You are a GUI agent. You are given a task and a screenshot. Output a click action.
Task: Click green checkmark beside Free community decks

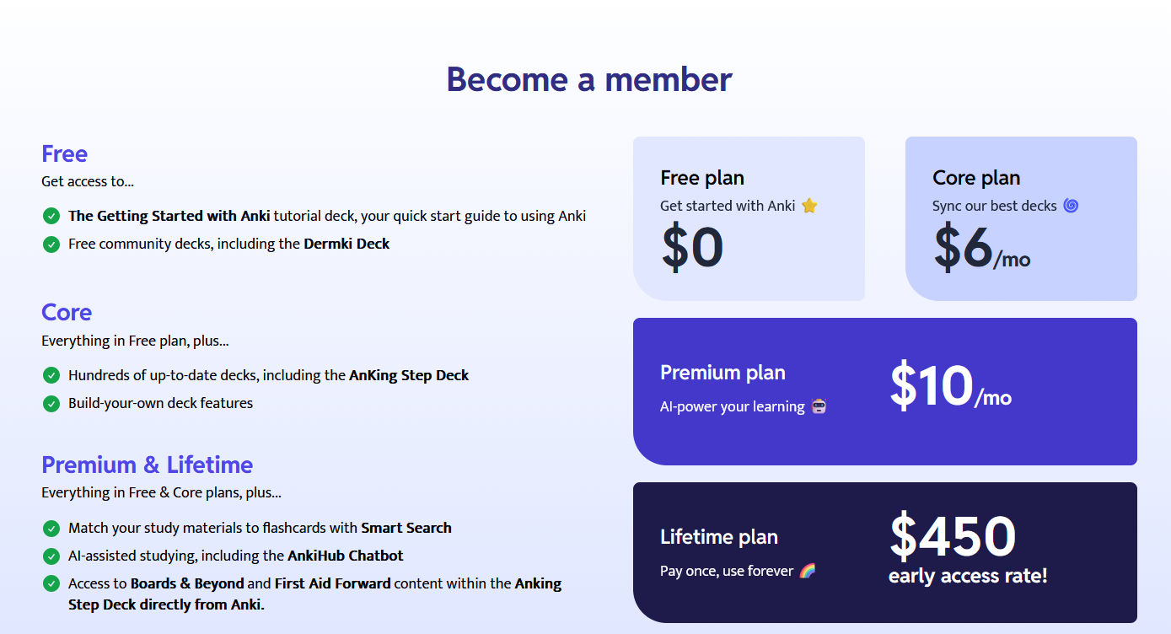click(51, 244)
